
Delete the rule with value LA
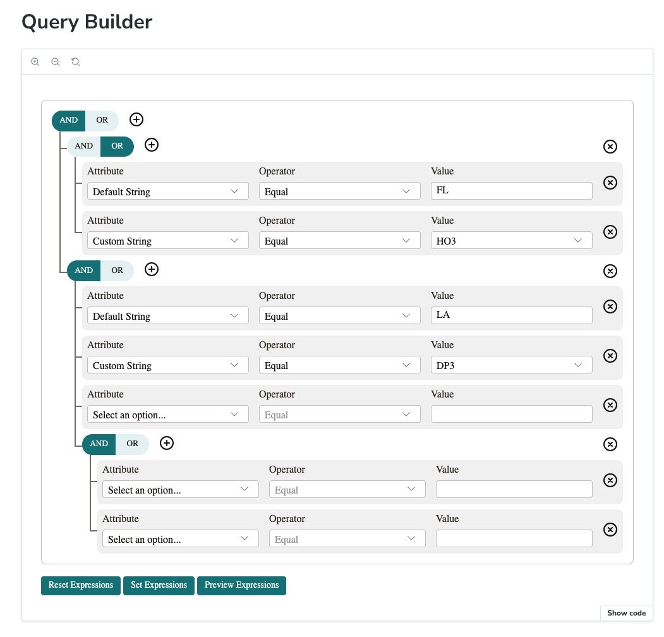[610, 306]
